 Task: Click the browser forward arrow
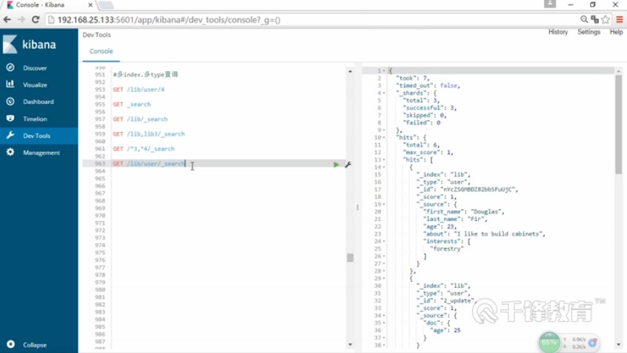tap(21, 19)
